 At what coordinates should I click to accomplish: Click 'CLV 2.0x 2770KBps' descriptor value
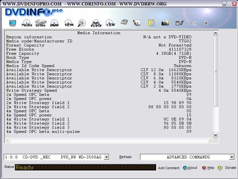pos(166,86)
